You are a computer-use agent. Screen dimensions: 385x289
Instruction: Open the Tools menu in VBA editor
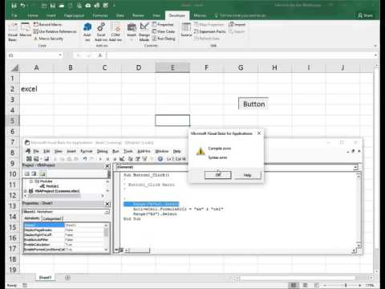click(x=128, y=151)
